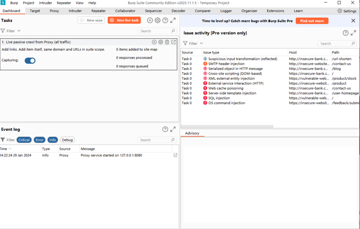Delete the Live passive crawl task
The image size is (360, 229).
pyautogui.click(x=167, y=42)
